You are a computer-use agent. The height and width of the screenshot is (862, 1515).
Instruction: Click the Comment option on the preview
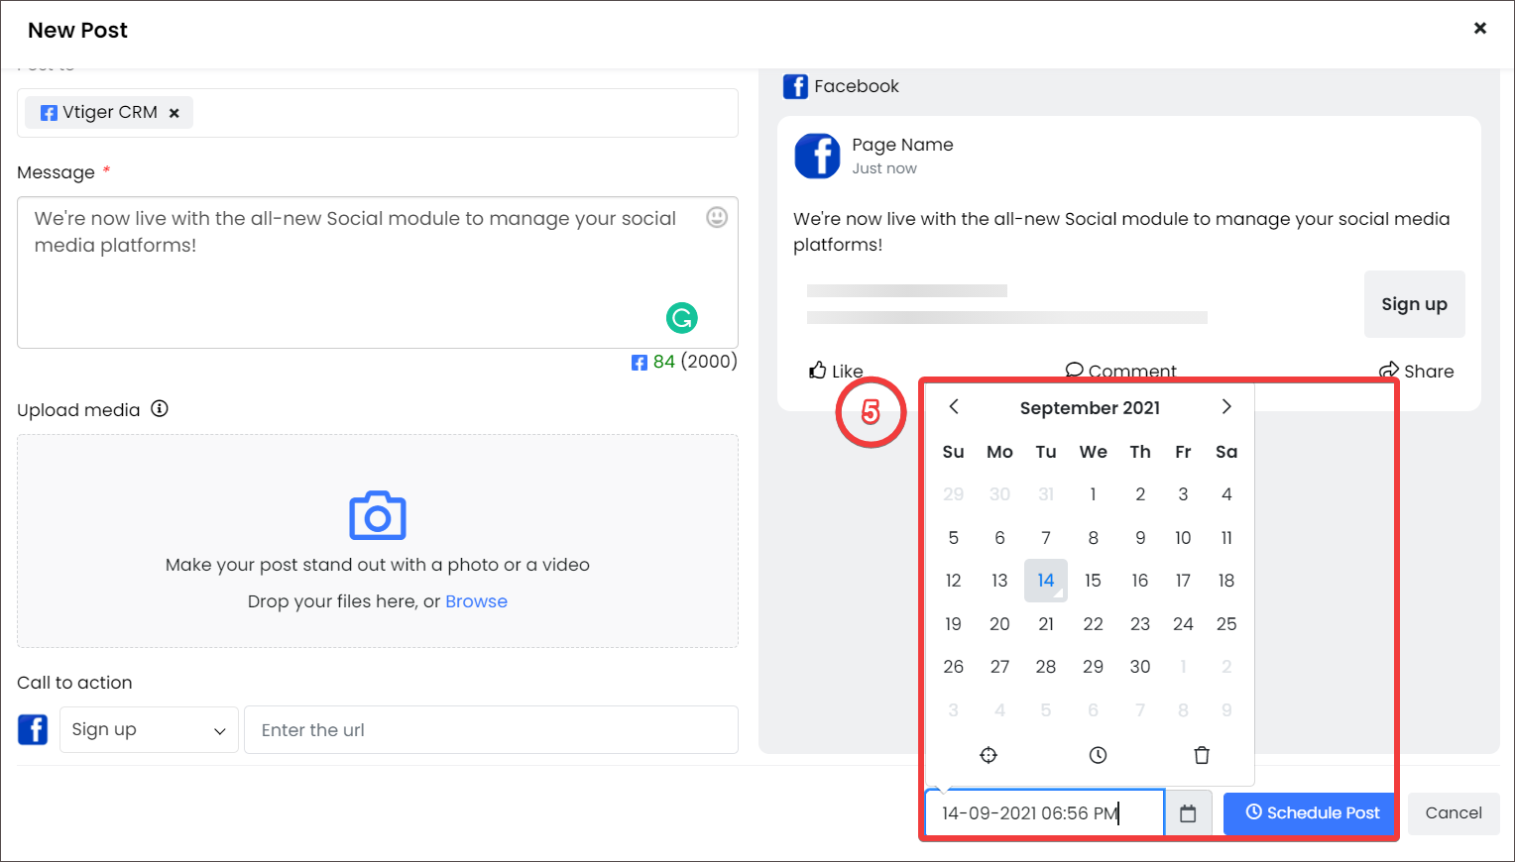(1120, 370)
